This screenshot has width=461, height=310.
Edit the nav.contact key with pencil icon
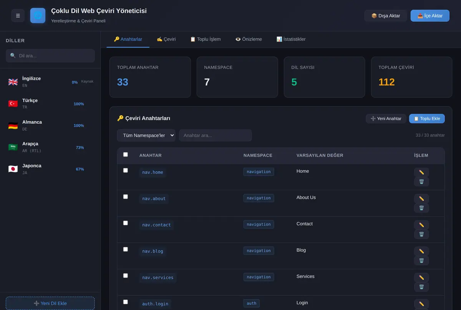pos(421,225)
